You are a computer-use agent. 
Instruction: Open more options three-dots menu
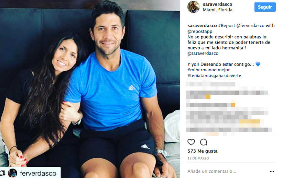click(272, 171)
